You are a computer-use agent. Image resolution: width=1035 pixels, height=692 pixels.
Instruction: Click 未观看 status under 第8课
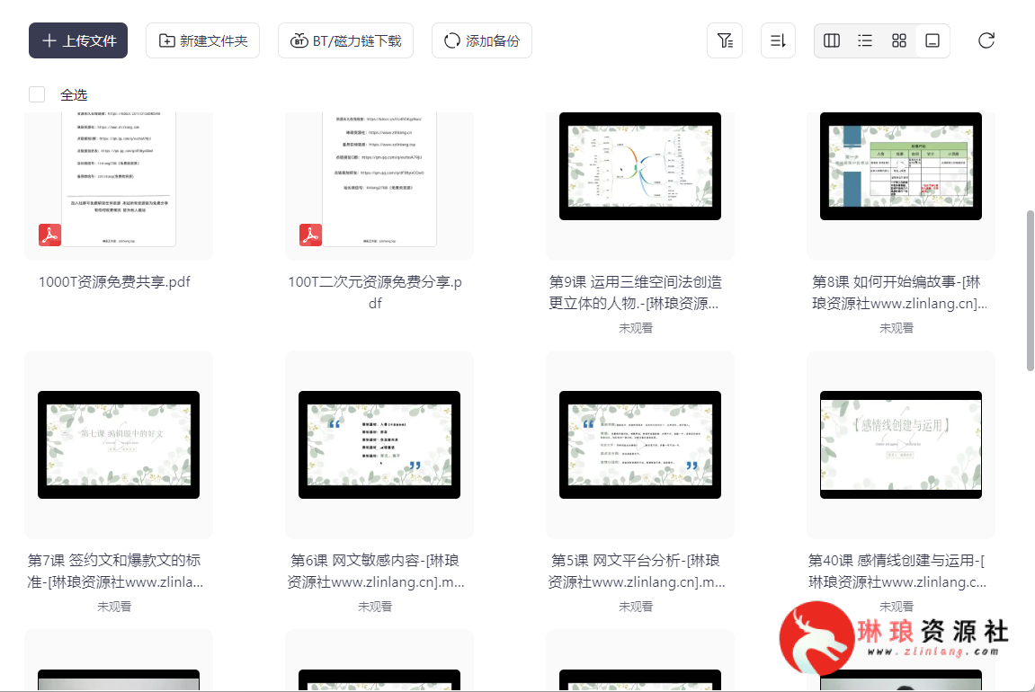(x=896, y=328)
